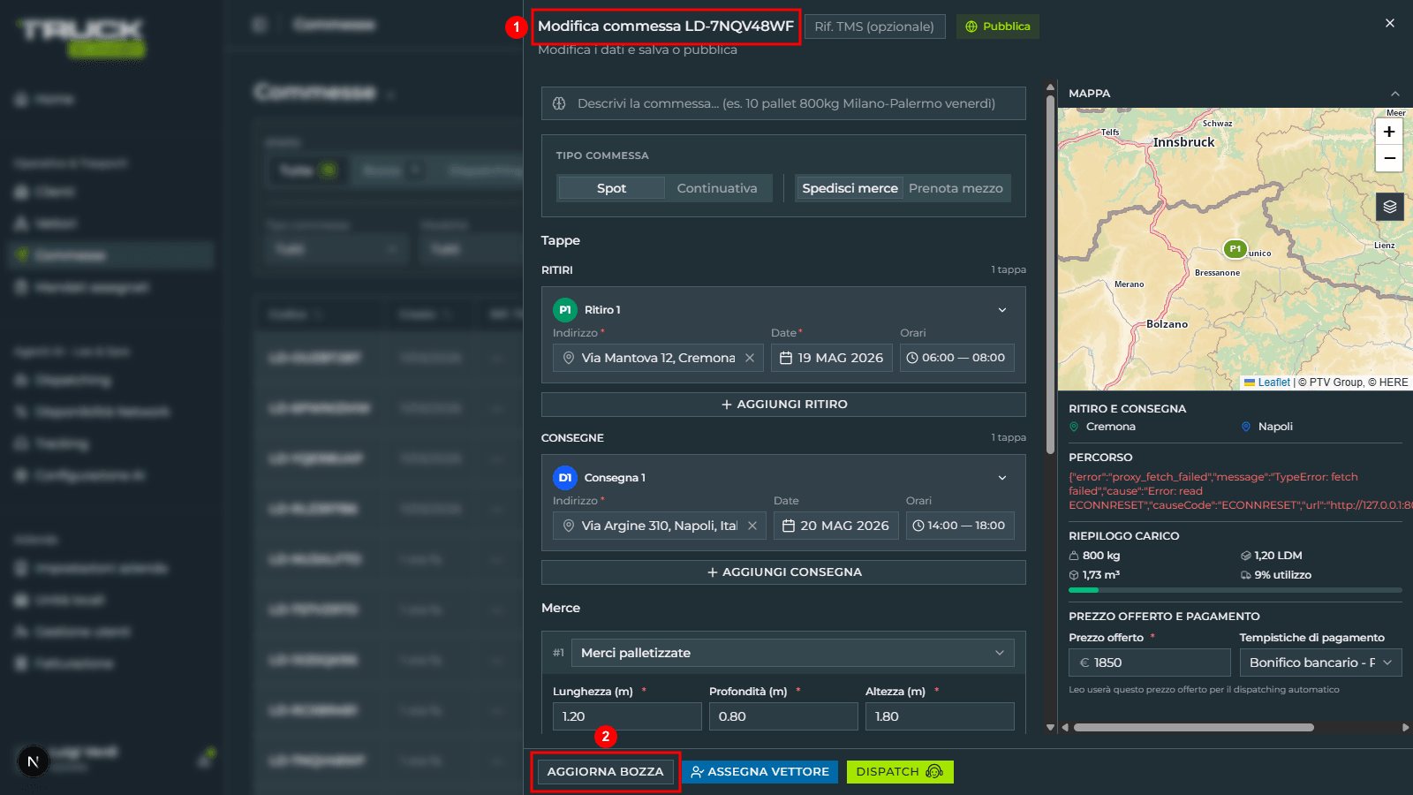This screenshot has width=1413, height=795.
Task: Choose the Prenota mezzo option
Action: [956, 188]
